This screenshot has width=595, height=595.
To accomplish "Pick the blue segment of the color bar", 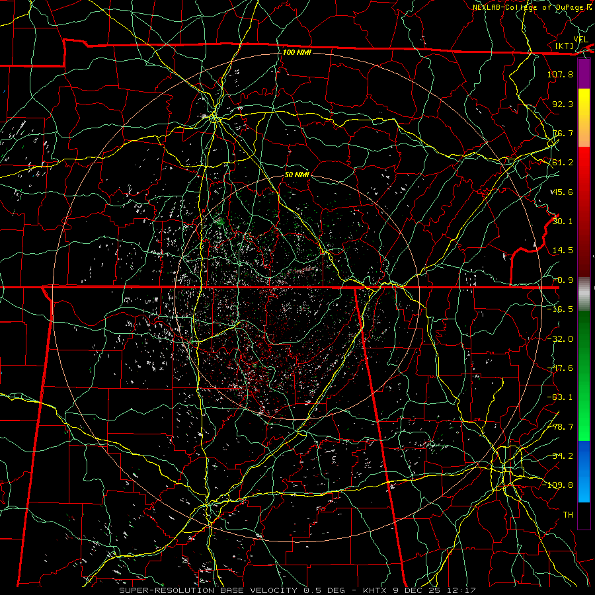I will 584,471.
